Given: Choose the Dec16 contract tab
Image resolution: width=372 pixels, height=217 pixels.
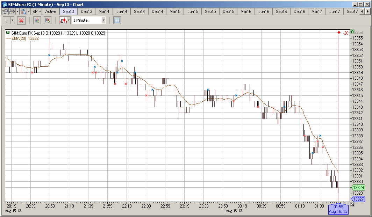Looking at the screenshot, I should pyautogui.click(x=299, y=12).
